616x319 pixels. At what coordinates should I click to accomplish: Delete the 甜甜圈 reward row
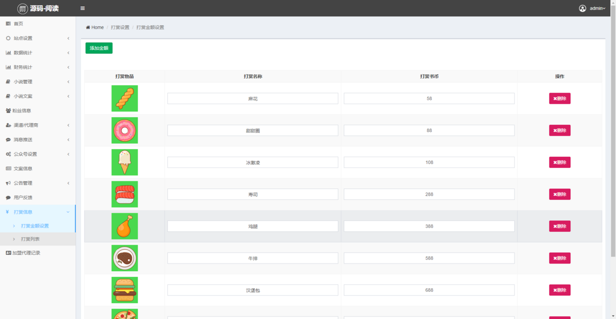point(560,130)
